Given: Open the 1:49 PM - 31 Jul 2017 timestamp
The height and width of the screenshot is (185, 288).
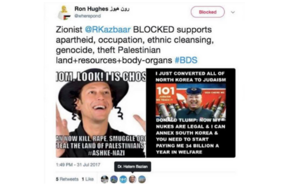Looking at the screenshot, I should coord(78,165).
